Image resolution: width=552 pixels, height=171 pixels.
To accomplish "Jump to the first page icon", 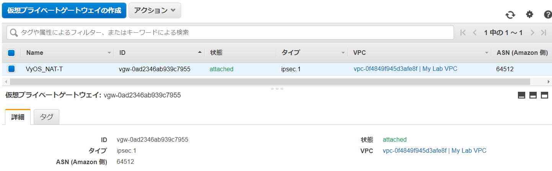I will (463, 33).
